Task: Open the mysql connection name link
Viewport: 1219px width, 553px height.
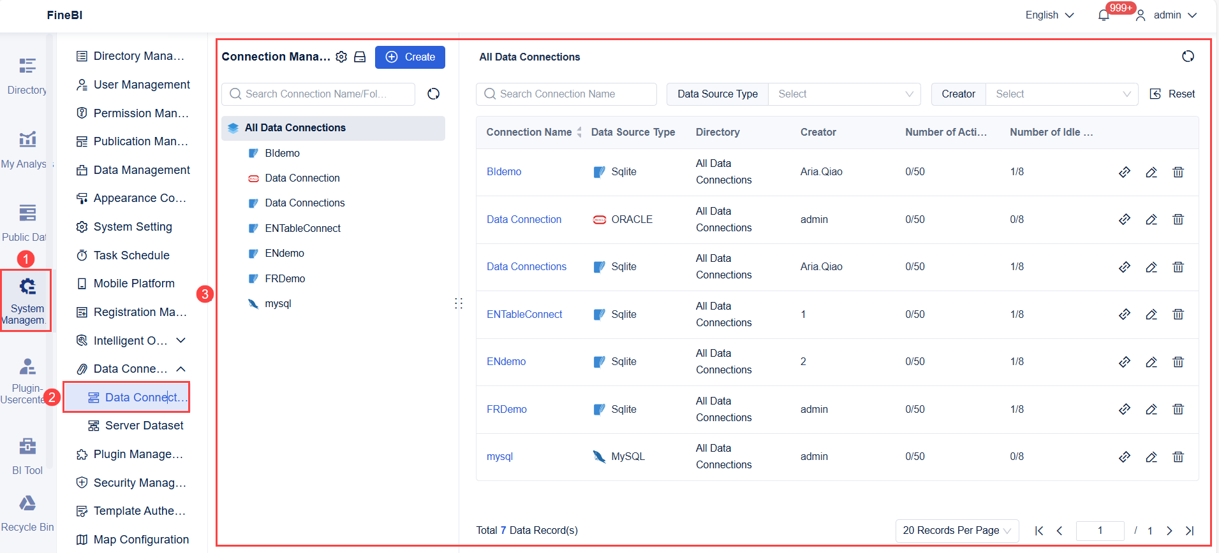Action: tap(499, 457)
